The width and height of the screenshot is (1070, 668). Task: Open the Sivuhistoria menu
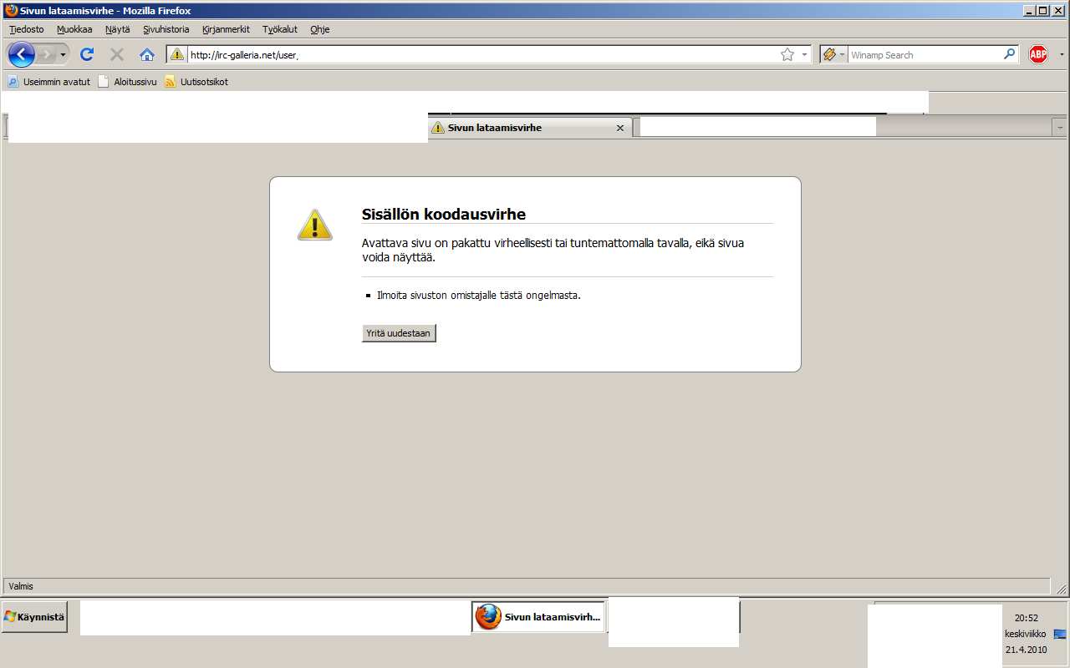click(166, 29)
